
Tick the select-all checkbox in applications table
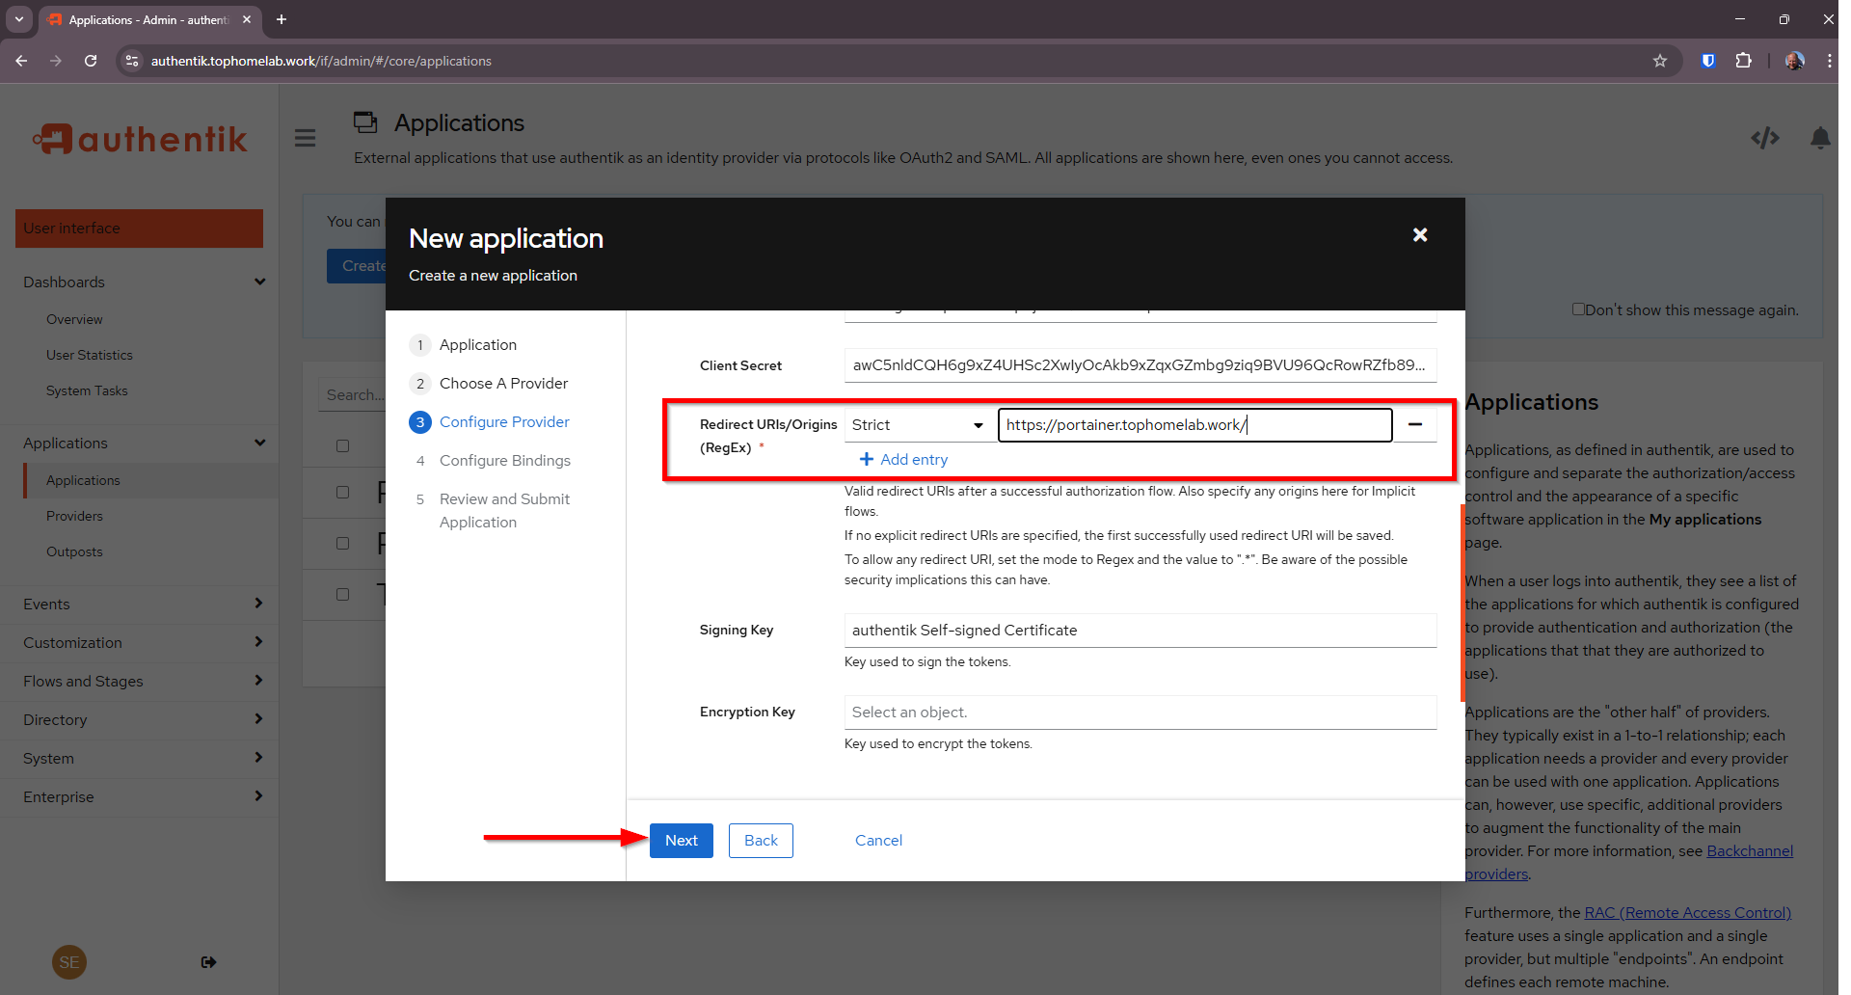tap(342, 445)
